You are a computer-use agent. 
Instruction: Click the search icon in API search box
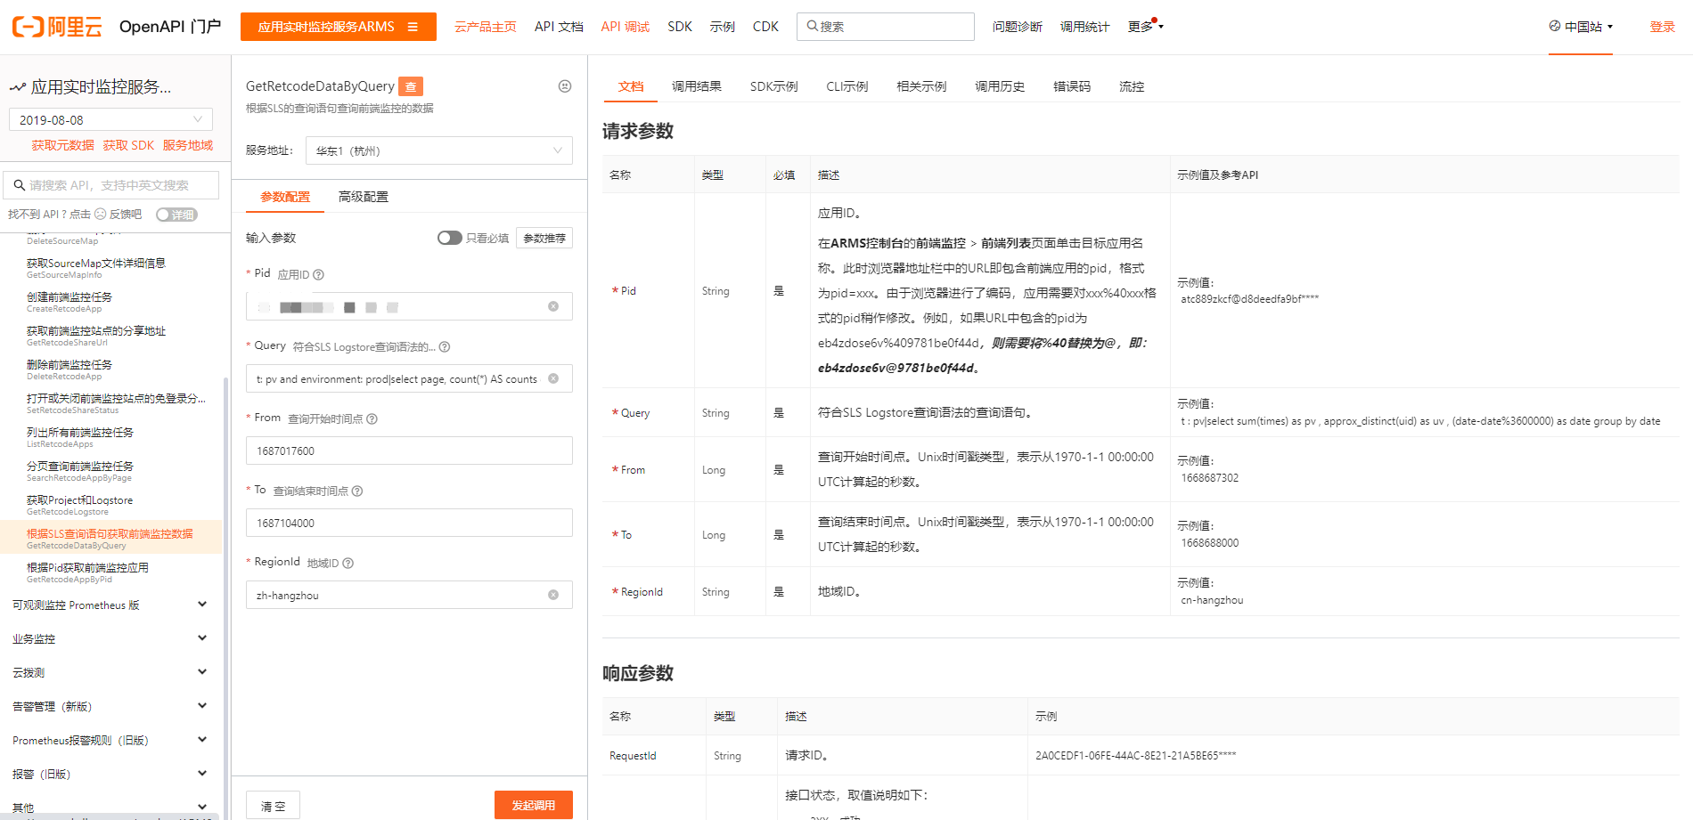pyautogui.click(x=19, y=185)
